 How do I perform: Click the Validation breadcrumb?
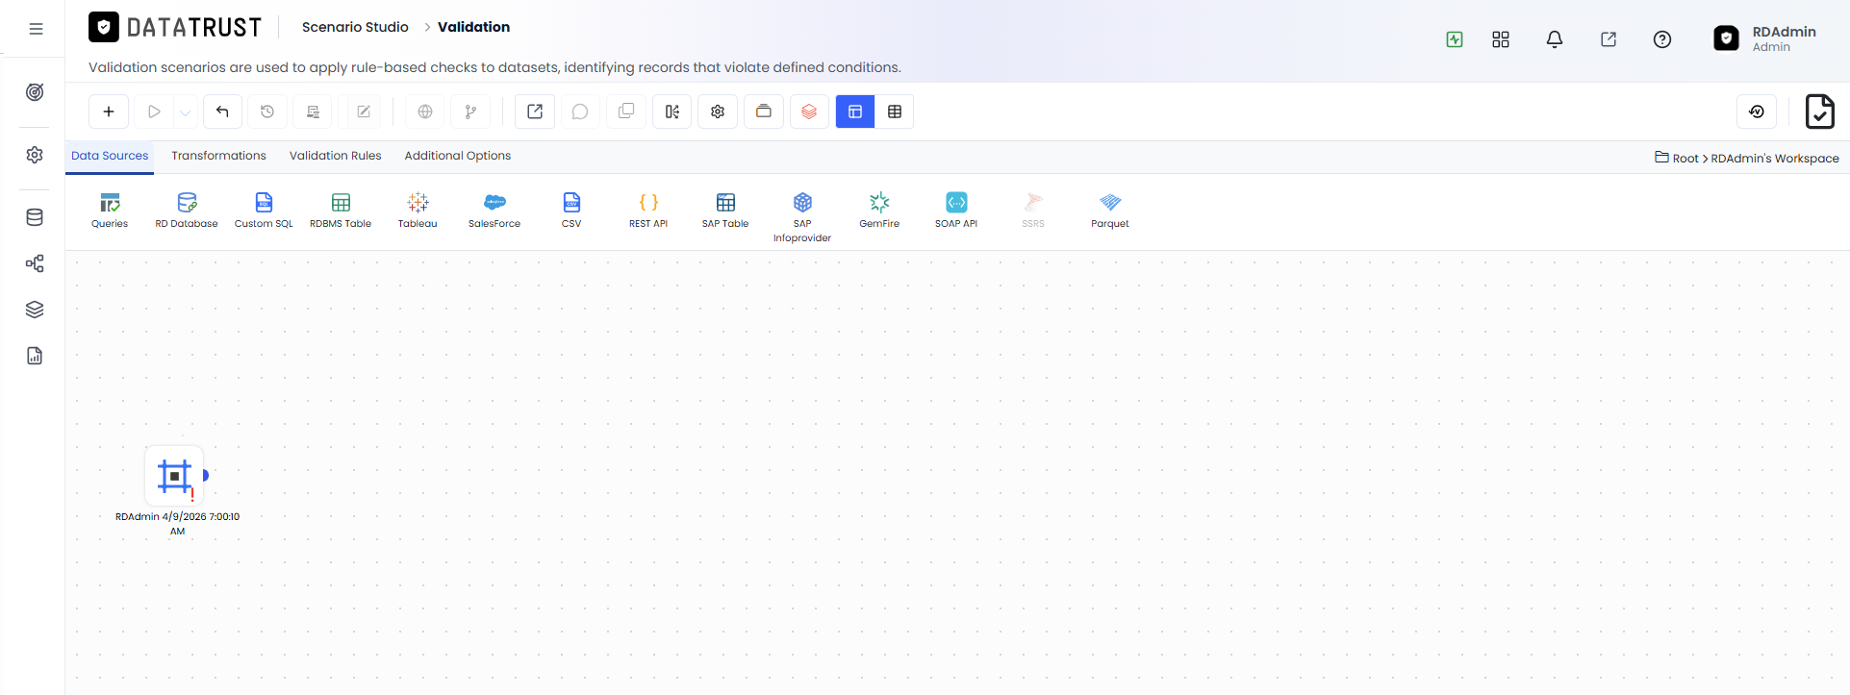coord(473,27)
